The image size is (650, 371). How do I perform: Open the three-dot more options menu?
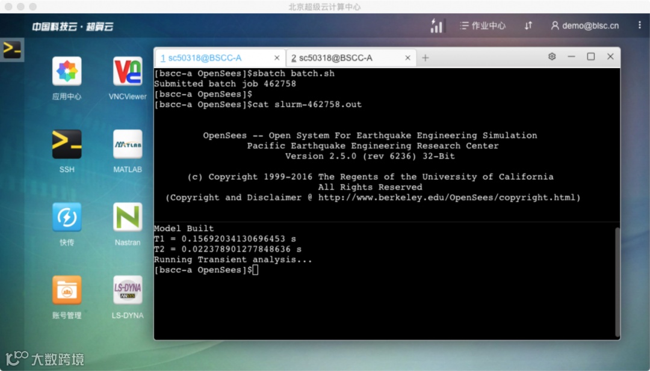[640, 25]
